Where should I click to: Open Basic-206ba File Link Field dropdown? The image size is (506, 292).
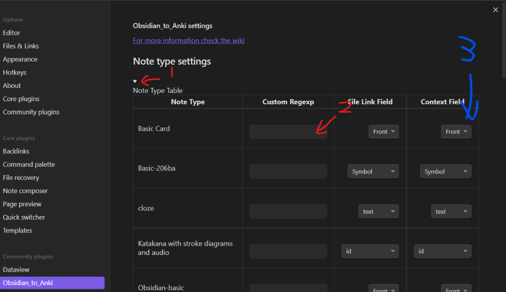click(x=373, y=172)
